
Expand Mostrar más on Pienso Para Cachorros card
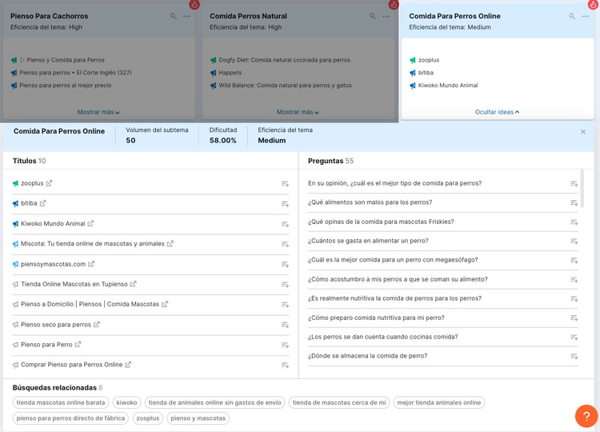(x=98, y=112)
